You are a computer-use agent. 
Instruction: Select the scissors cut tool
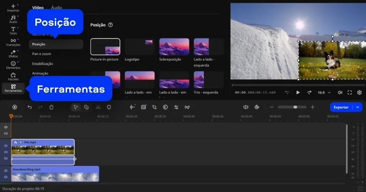coord(98,107)
